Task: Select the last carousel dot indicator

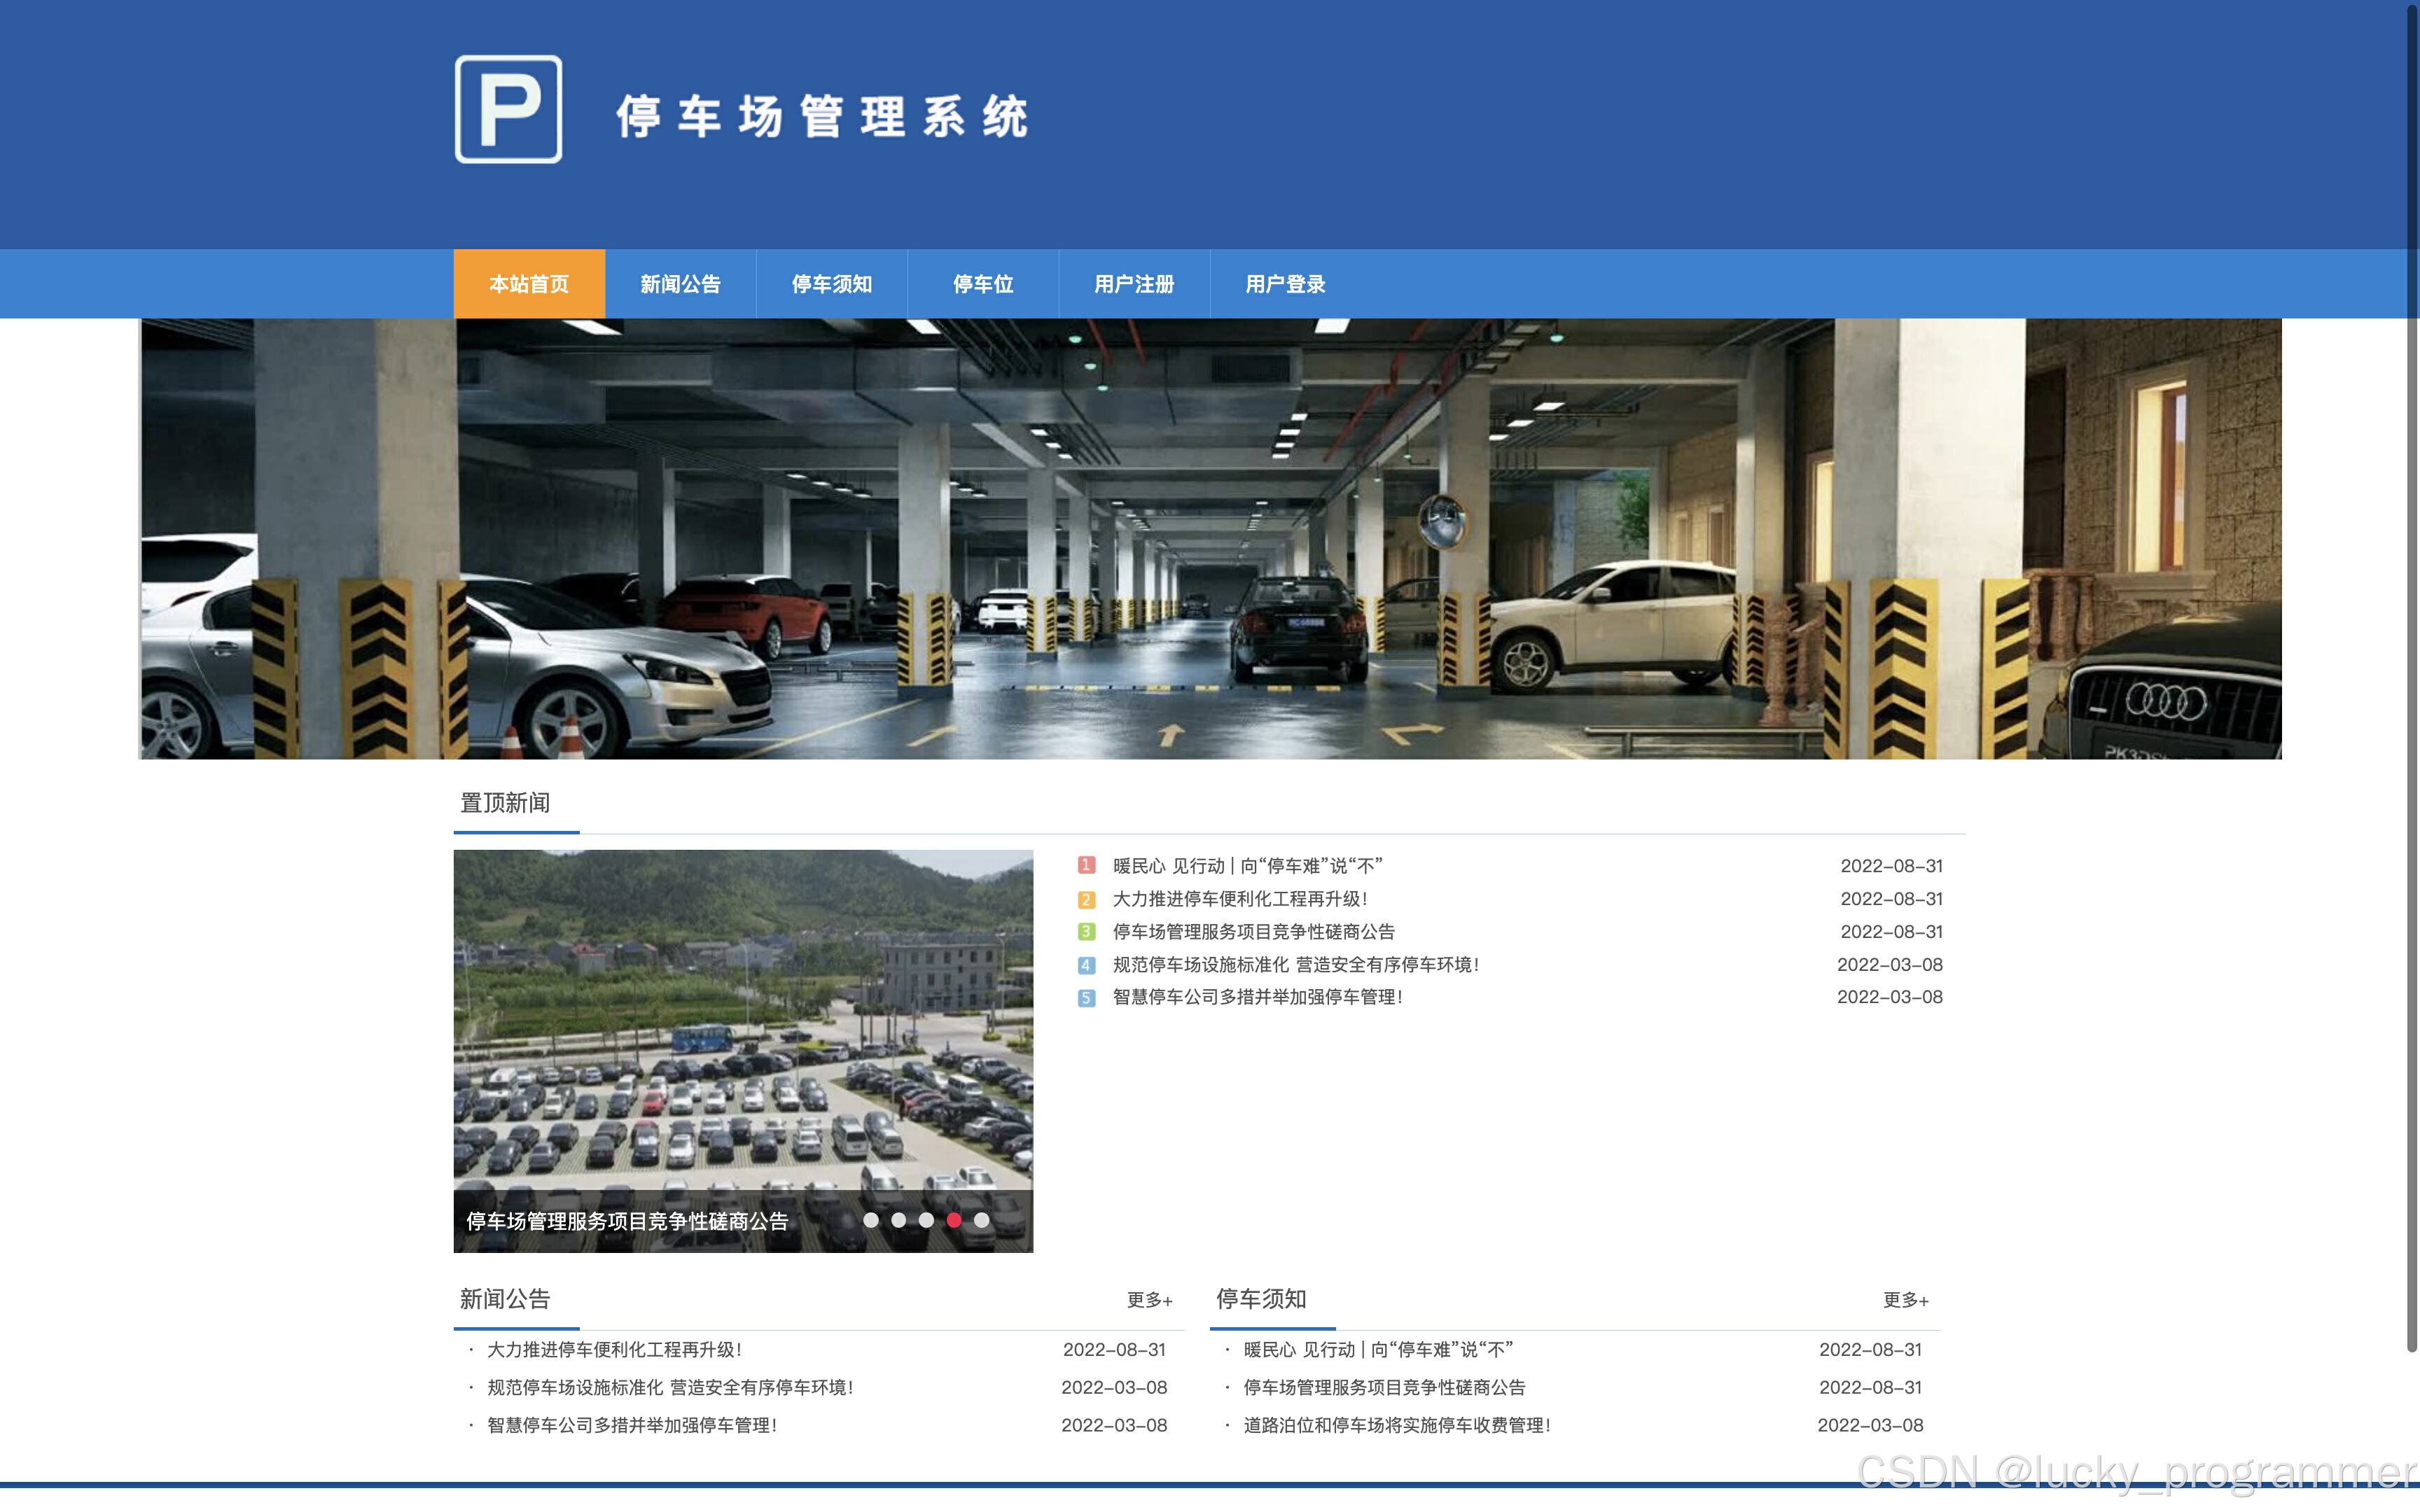Action: (982, 1220)
